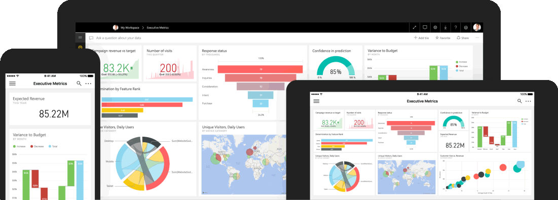The height and width of the screenshot is (200, 558).
Task: Click the download arrow icon in top bar
Action: (445, 27)
